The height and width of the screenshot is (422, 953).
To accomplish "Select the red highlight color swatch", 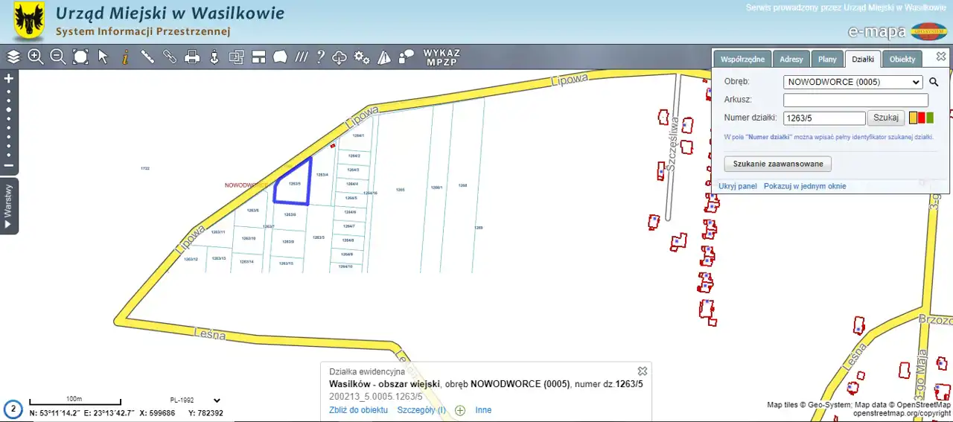I will point(922,118).
